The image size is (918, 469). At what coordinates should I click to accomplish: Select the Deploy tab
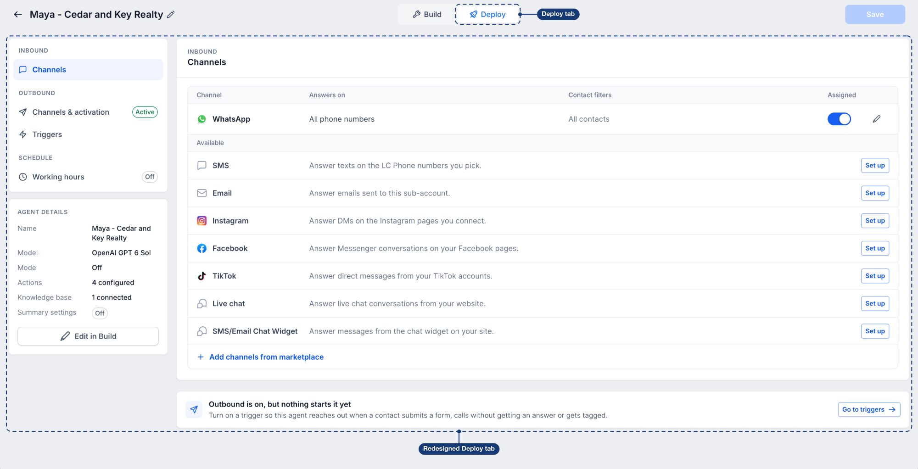click(487, 14)
